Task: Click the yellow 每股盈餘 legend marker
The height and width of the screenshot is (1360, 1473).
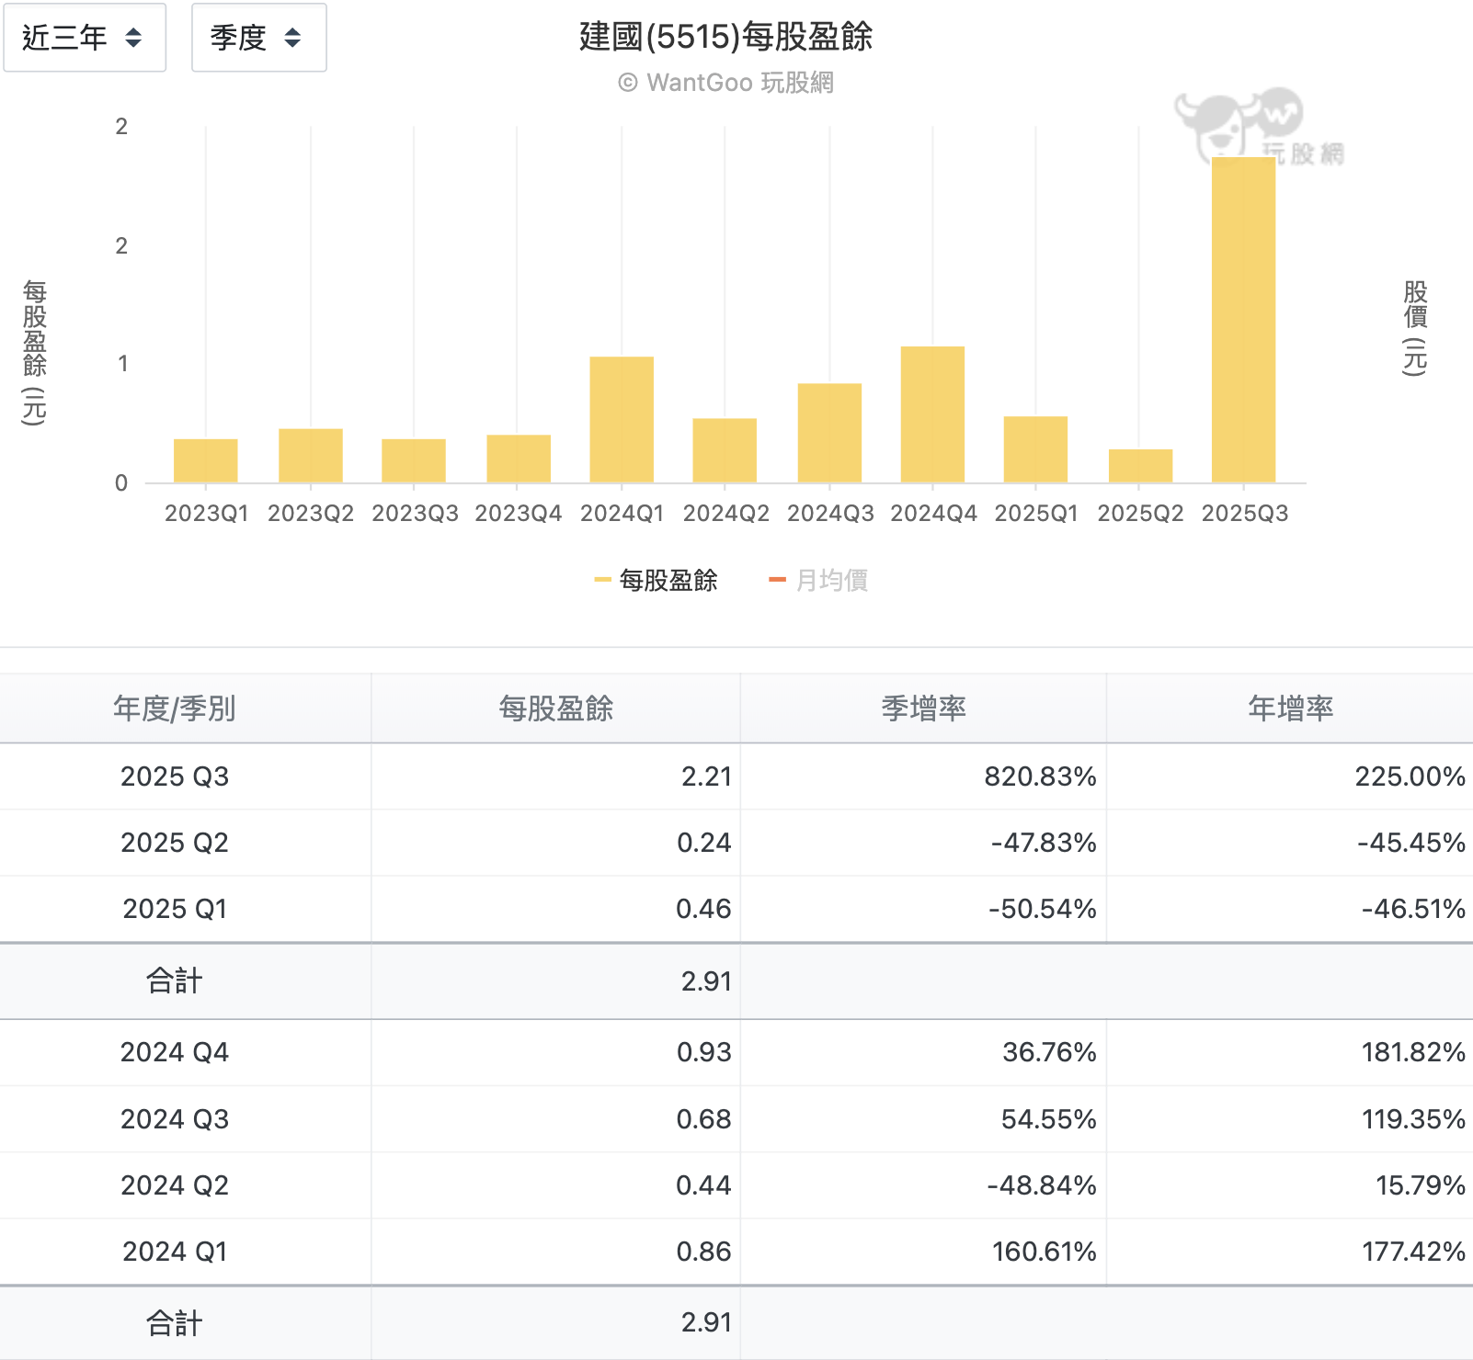Action: pyautogui.click(x=602, y=580)
